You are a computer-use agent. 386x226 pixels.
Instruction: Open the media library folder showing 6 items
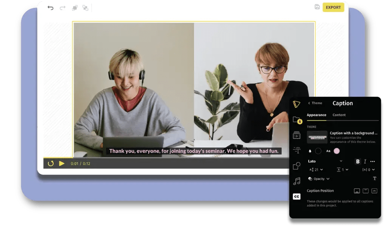[x=296, y=119]
